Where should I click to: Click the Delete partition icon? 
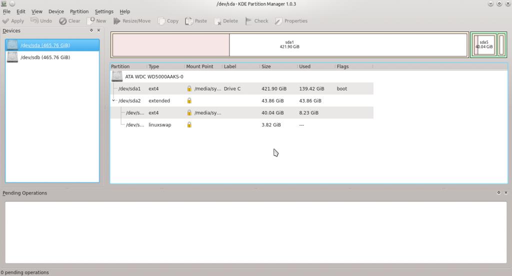tap(218, 21)
